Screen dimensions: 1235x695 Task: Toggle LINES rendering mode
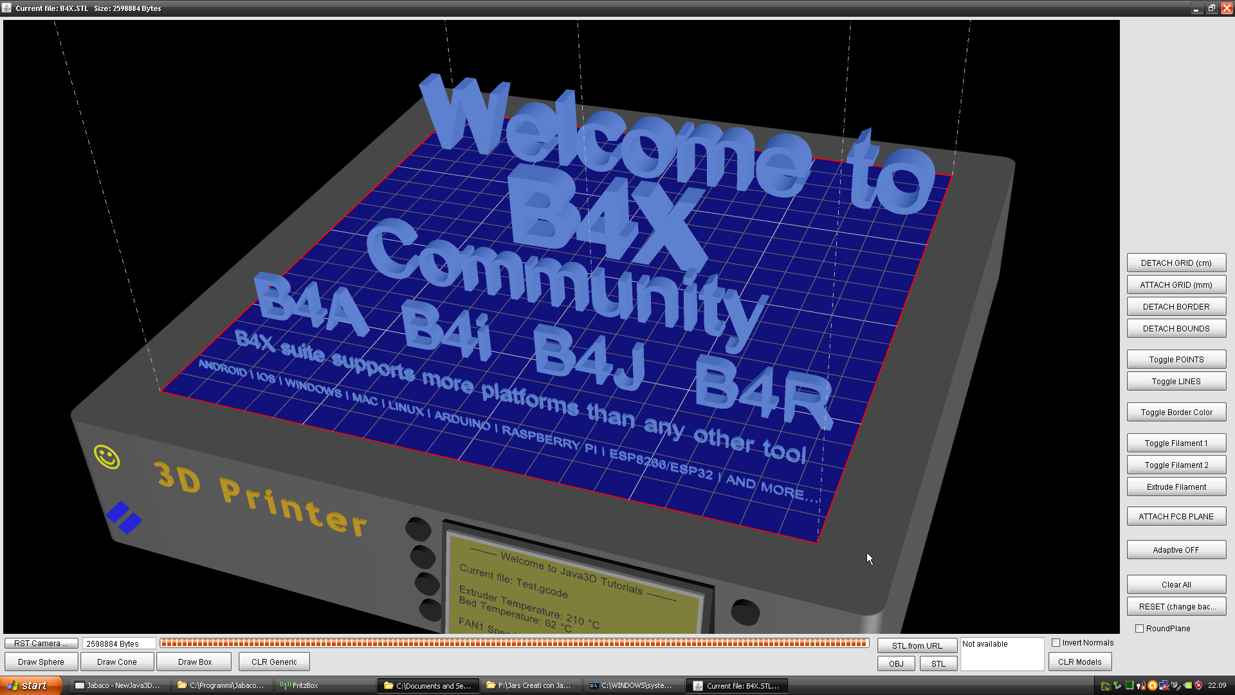[x=1176, y=382]
